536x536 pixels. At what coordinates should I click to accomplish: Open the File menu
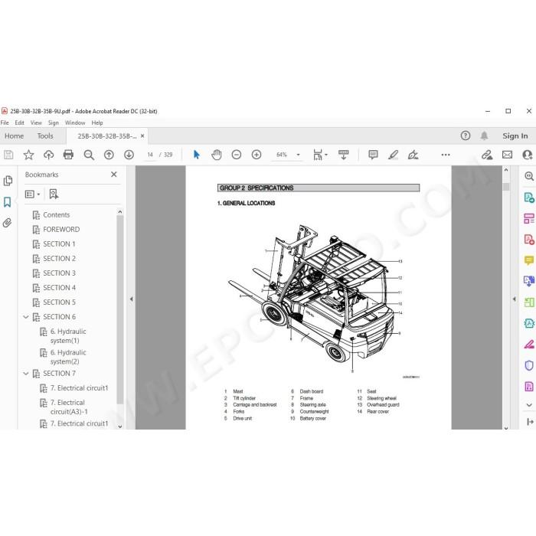5,123
